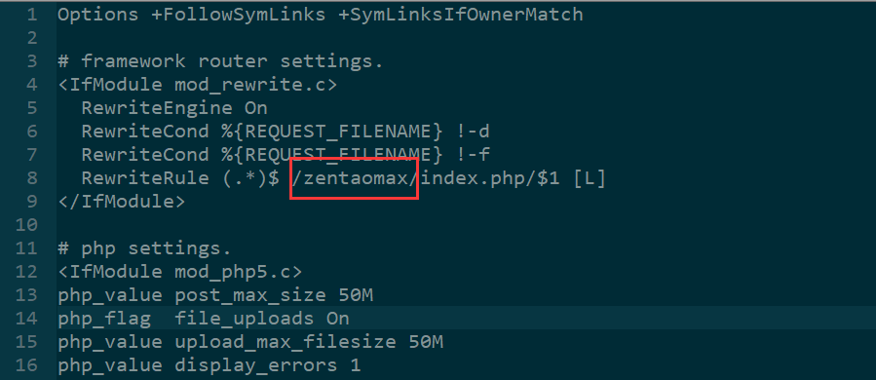Click on the RewriteEngine On text
The width and height of the screenshot is (876, 380).
point(174,108)
